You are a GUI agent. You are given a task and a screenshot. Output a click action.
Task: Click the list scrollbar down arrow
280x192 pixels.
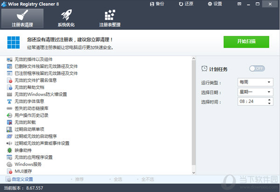click(194, 173)
